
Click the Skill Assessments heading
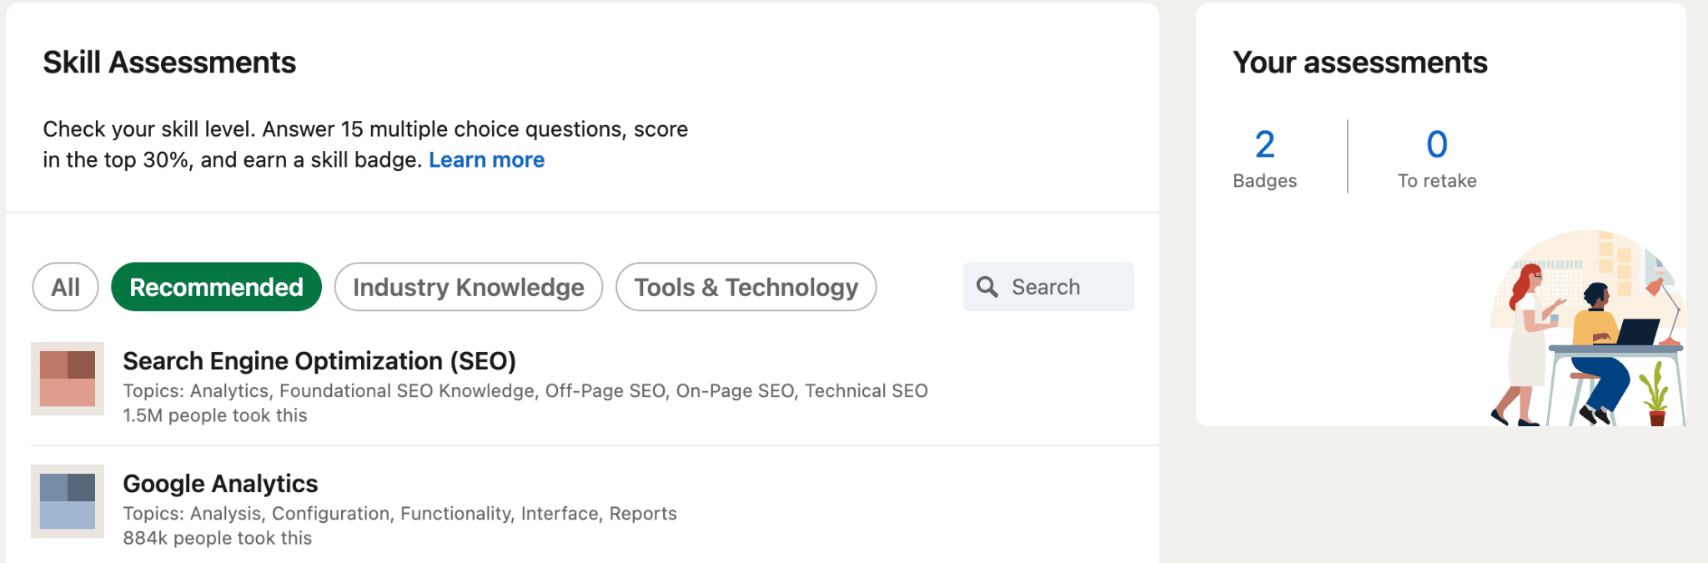pyautogui.click(x=169, y=63)
